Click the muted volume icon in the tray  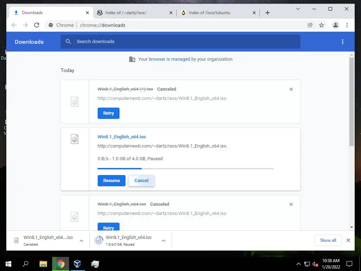click(315, 264)
